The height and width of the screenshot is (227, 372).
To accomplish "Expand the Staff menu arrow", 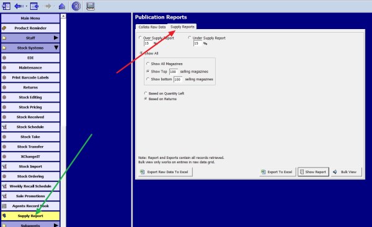I will (56, 38).
